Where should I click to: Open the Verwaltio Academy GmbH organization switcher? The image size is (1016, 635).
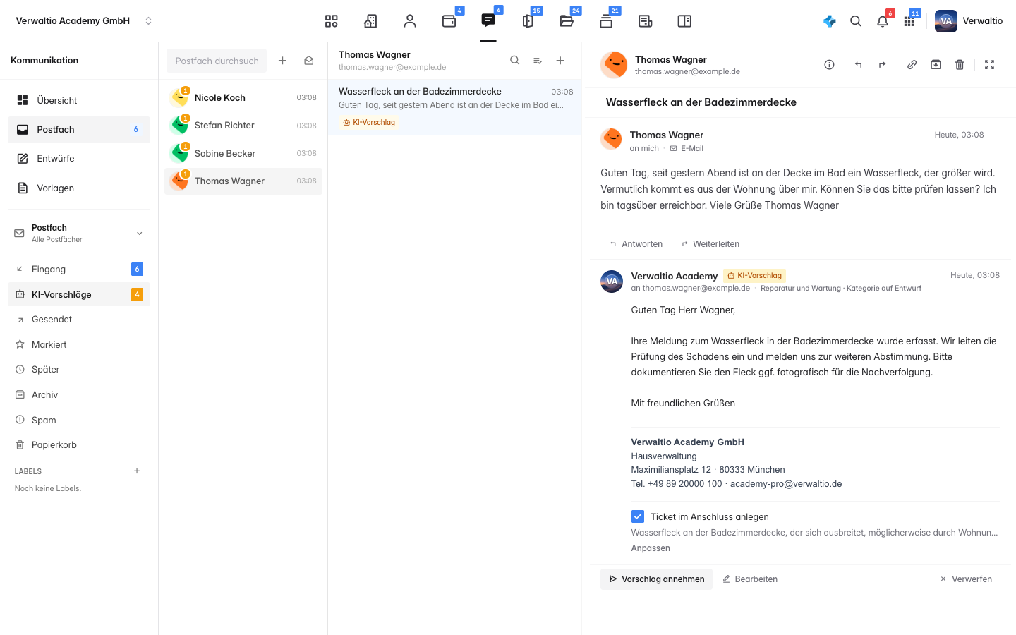pyautogui.click(x=84, y=21)
